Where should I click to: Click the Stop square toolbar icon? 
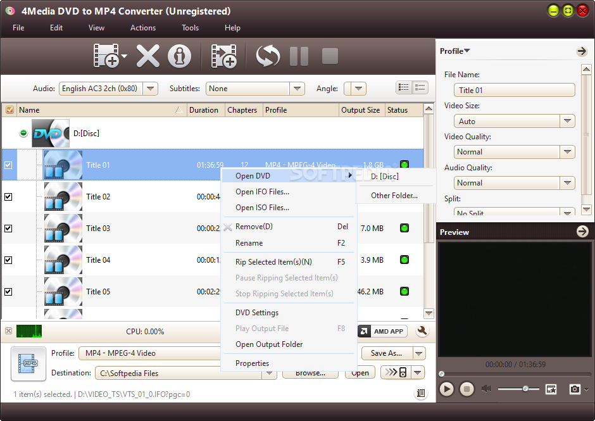330,56
